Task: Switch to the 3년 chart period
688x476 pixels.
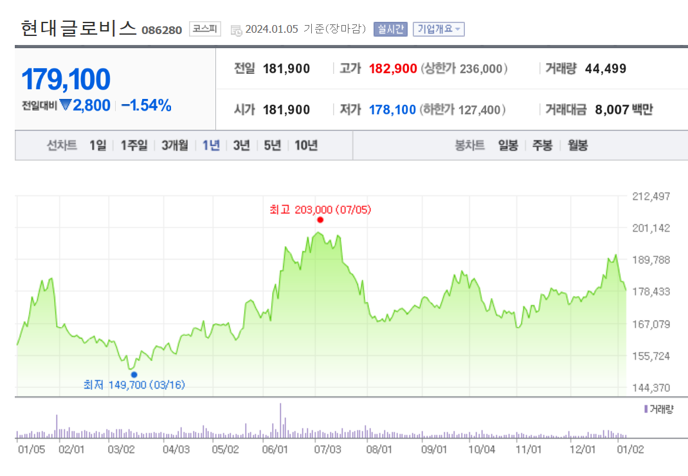Action: tap(241, 145)
